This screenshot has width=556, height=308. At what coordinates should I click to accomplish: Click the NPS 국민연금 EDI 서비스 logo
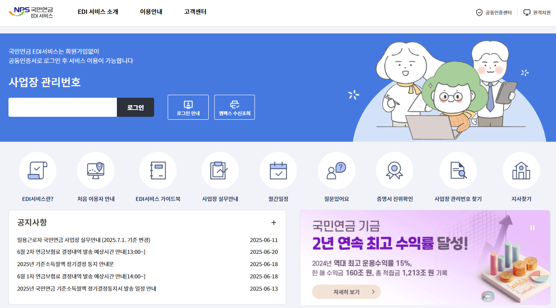click(31, 12)
